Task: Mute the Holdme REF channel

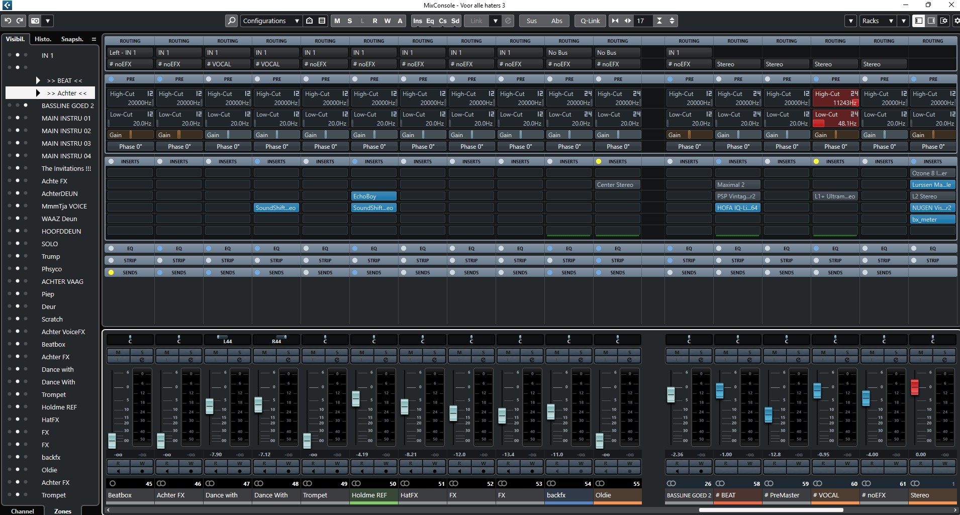Action: (x=362, y=352)
